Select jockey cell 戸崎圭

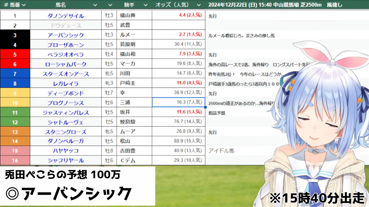134,83
